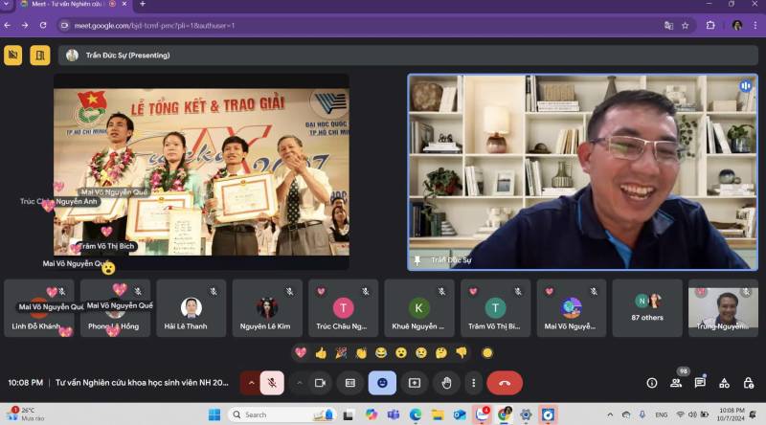
Task: Expand video settings arrow beside camera
Action: [x=300, y=383]
